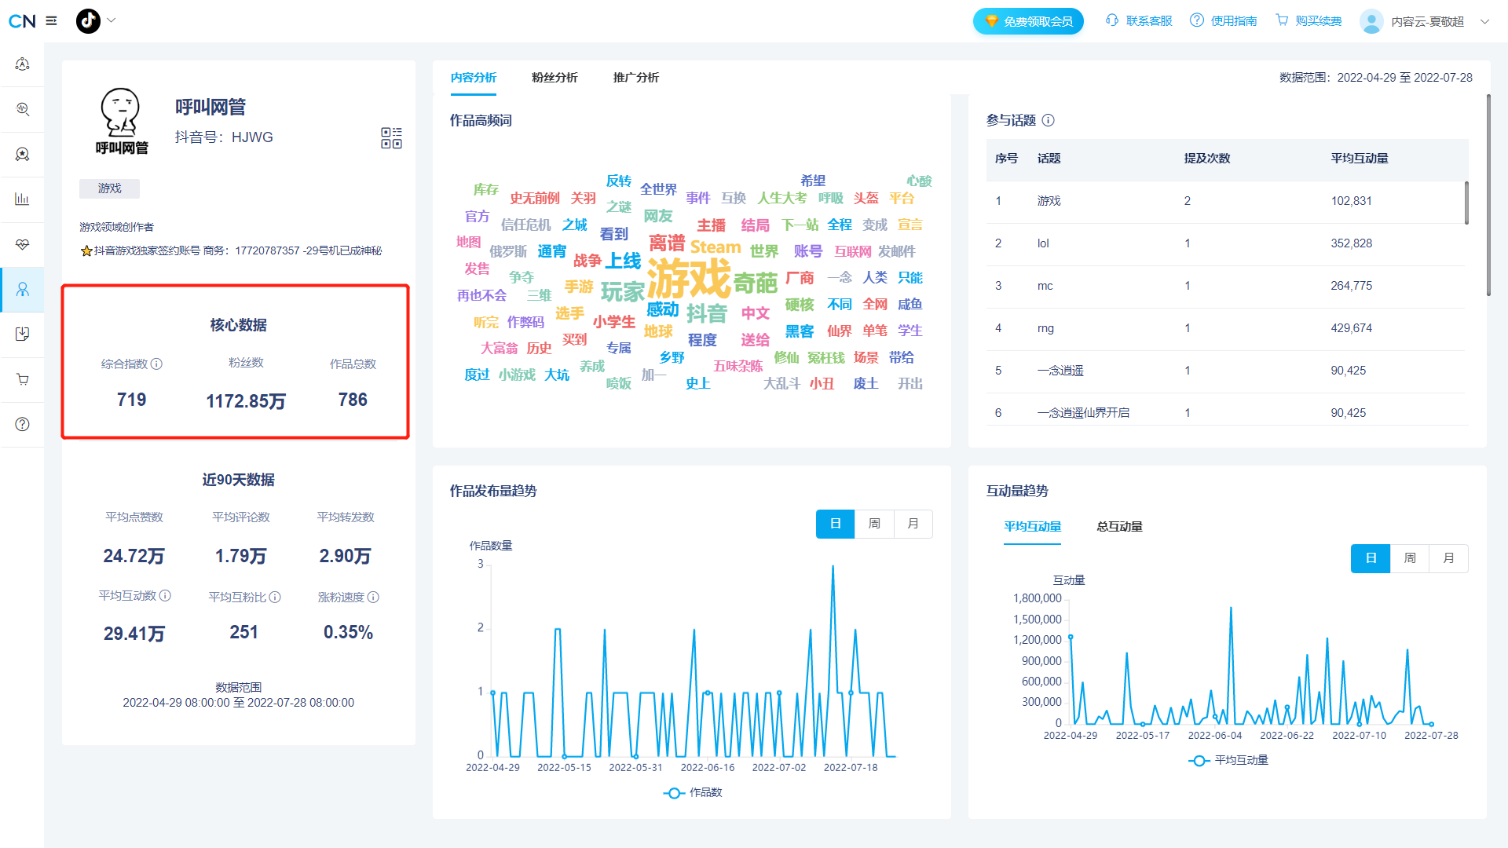Screen dimensions: 1508x848
Task: Open the download/export sidebar icon
Action: tap(23, 334)
